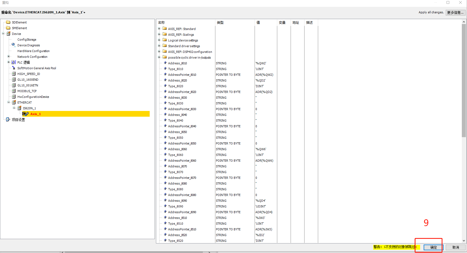This screenshot has width=467, height=253.
Task: Open the 更多信息 dialog
Action: coord(455,12)
